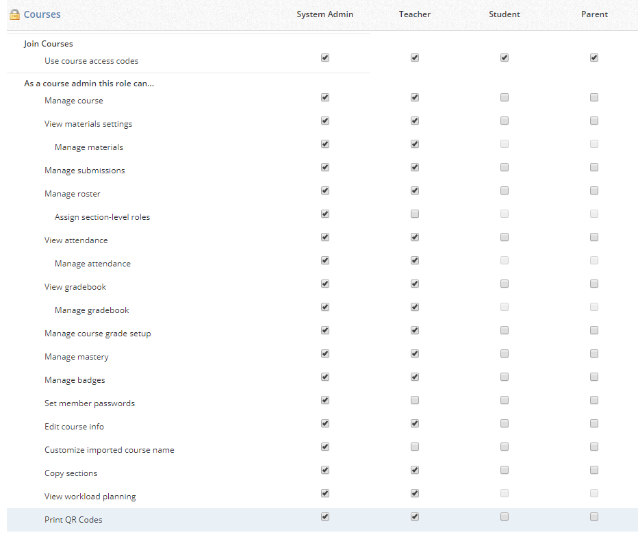Viewport: 638px width, 537px height.
Task: Uncheck Student's Use course access codes
Action: [505, 58]
